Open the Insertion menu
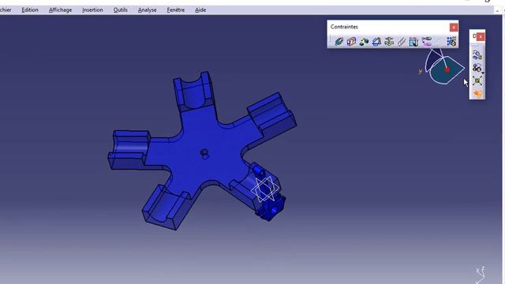The height and width of the screenshot is (284, 505). click(92, 10)
